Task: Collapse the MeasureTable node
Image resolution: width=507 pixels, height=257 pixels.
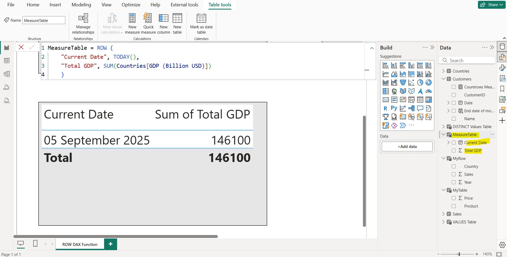Action: pos(444,134)
